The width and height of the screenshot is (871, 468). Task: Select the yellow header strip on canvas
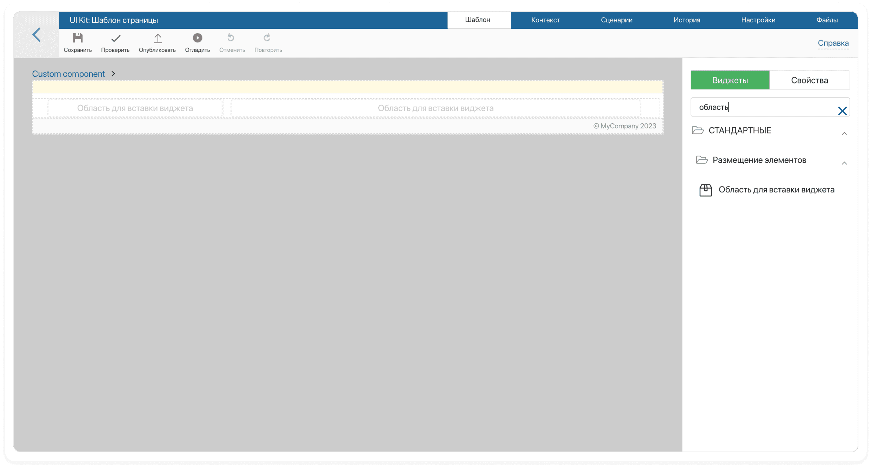(x=348, y=87)
